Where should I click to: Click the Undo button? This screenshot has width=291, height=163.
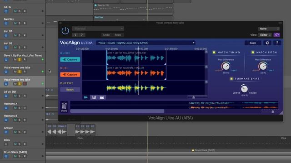[x=106, y=35]
